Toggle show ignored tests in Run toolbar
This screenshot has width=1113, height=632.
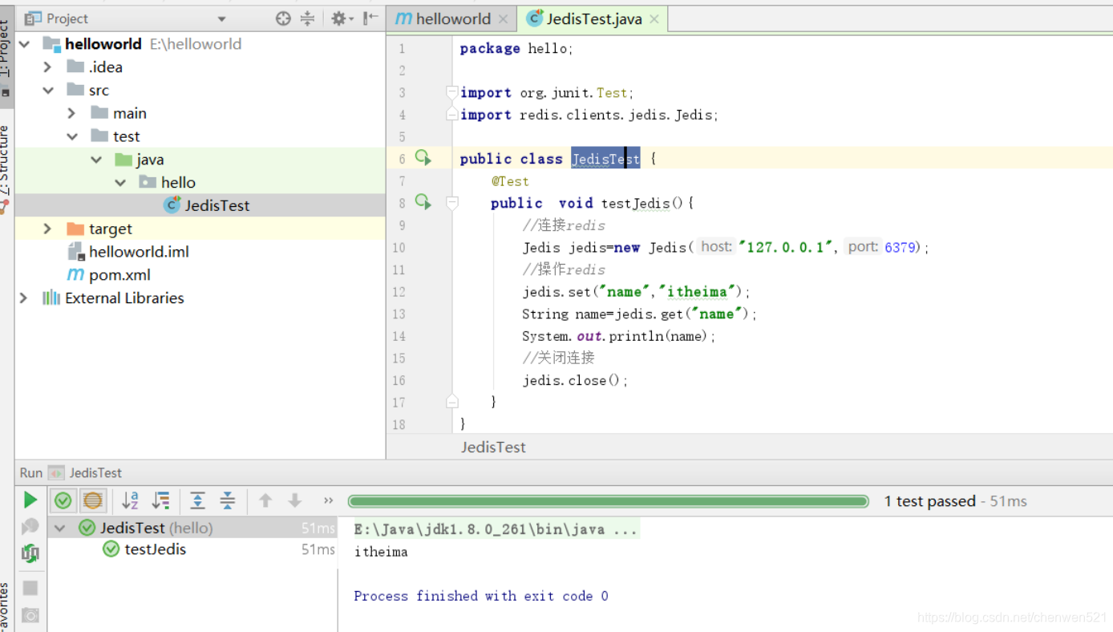(x=93, y=500)
